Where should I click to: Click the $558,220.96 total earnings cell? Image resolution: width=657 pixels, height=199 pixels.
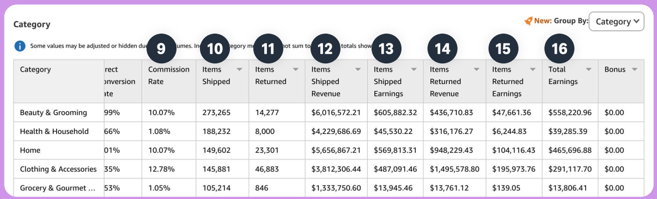point(570,113)
